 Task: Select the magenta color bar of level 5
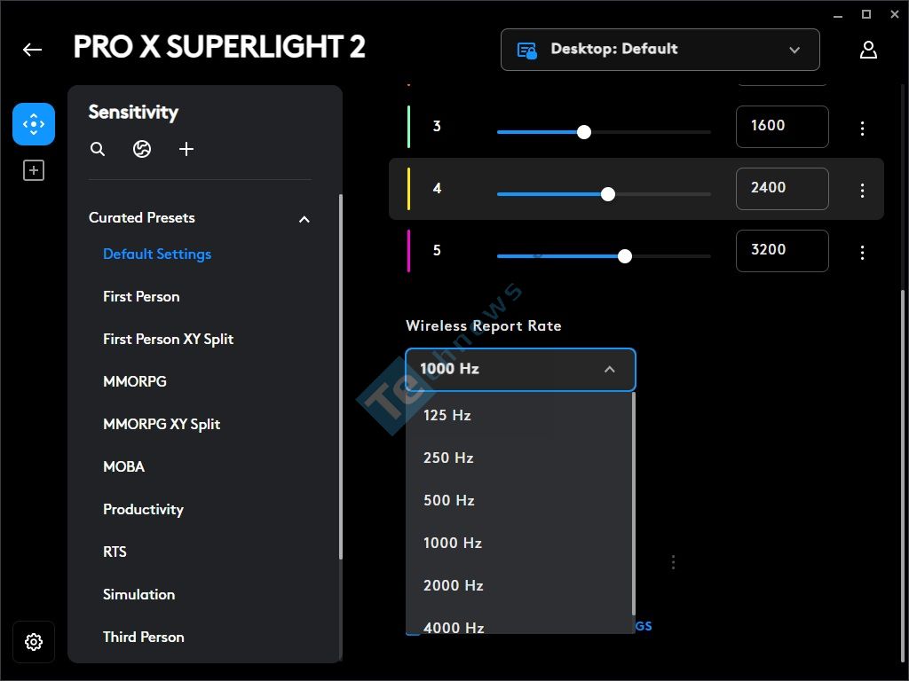(408, 250)
